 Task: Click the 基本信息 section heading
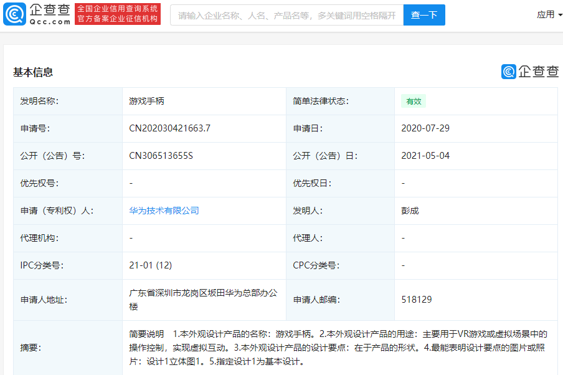tap(33, 72)
